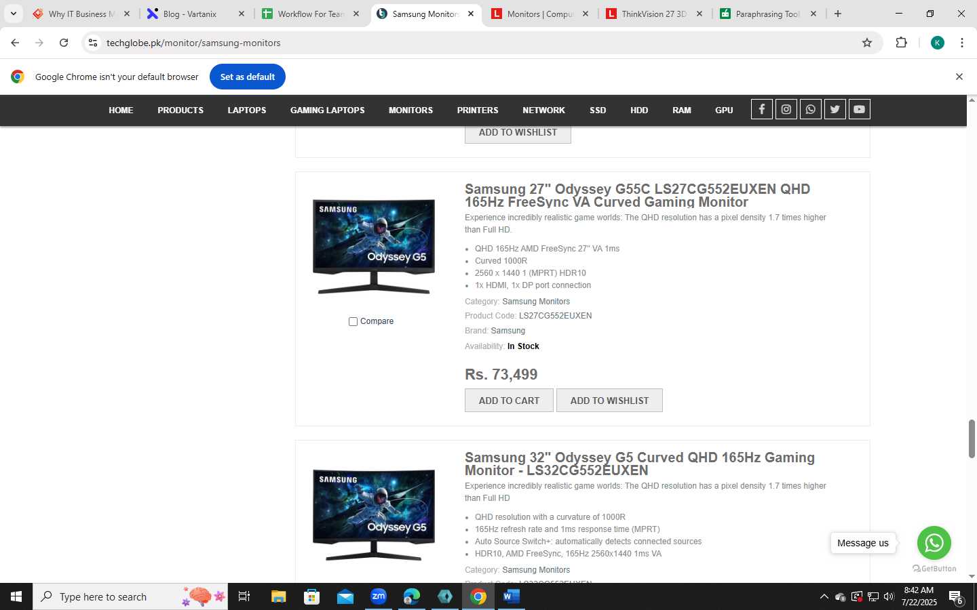Open the Windows notification center

pyautogui.click(x=956, y=597)
